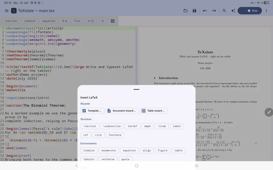Grab the bottom sheet drag handle

136,89
